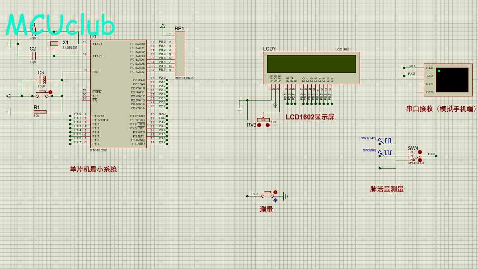Adjust the RV3 potentiometer slider body
Viewport: 478px width, 269px height.
tap(263, 120)
